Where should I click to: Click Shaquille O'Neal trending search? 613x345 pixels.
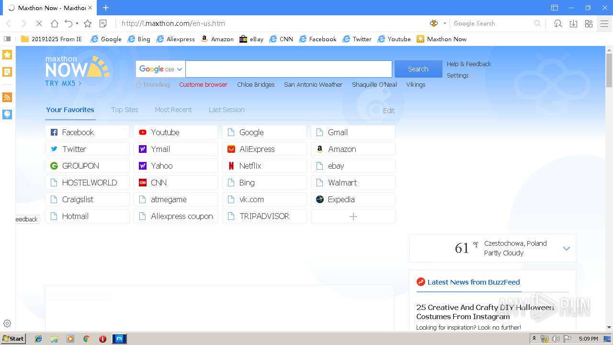point(375,84)
